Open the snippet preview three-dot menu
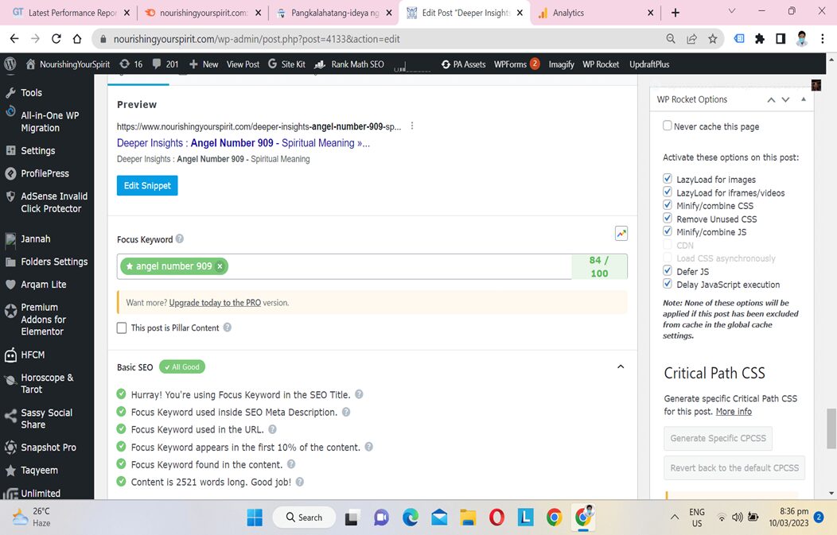Image resolution: width=837 pixels, height=535 pixels. 411,126
